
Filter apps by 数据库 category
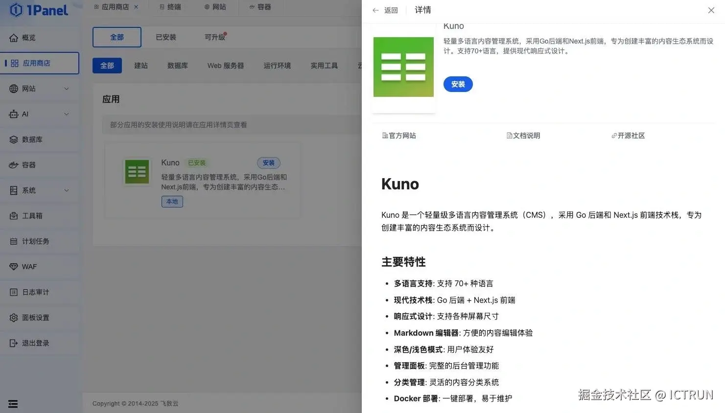pyautogui.click(x=178, y=66)
